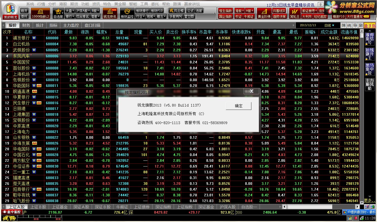This screenshot has width=377, height=222.
Task: Open the 行情 menu
Action: [x=41, y=4]
